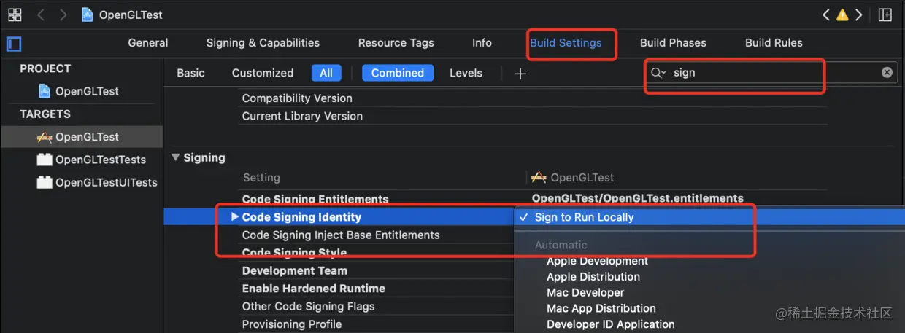Open the General tab
The height and width of the screenshot is (333, 905).
pyautogui.click(x=148, y=43)
